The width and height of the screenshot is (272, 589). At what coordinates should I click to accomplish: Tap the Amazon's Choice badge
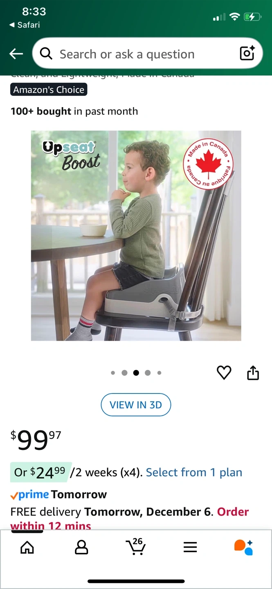pos(49,90)
